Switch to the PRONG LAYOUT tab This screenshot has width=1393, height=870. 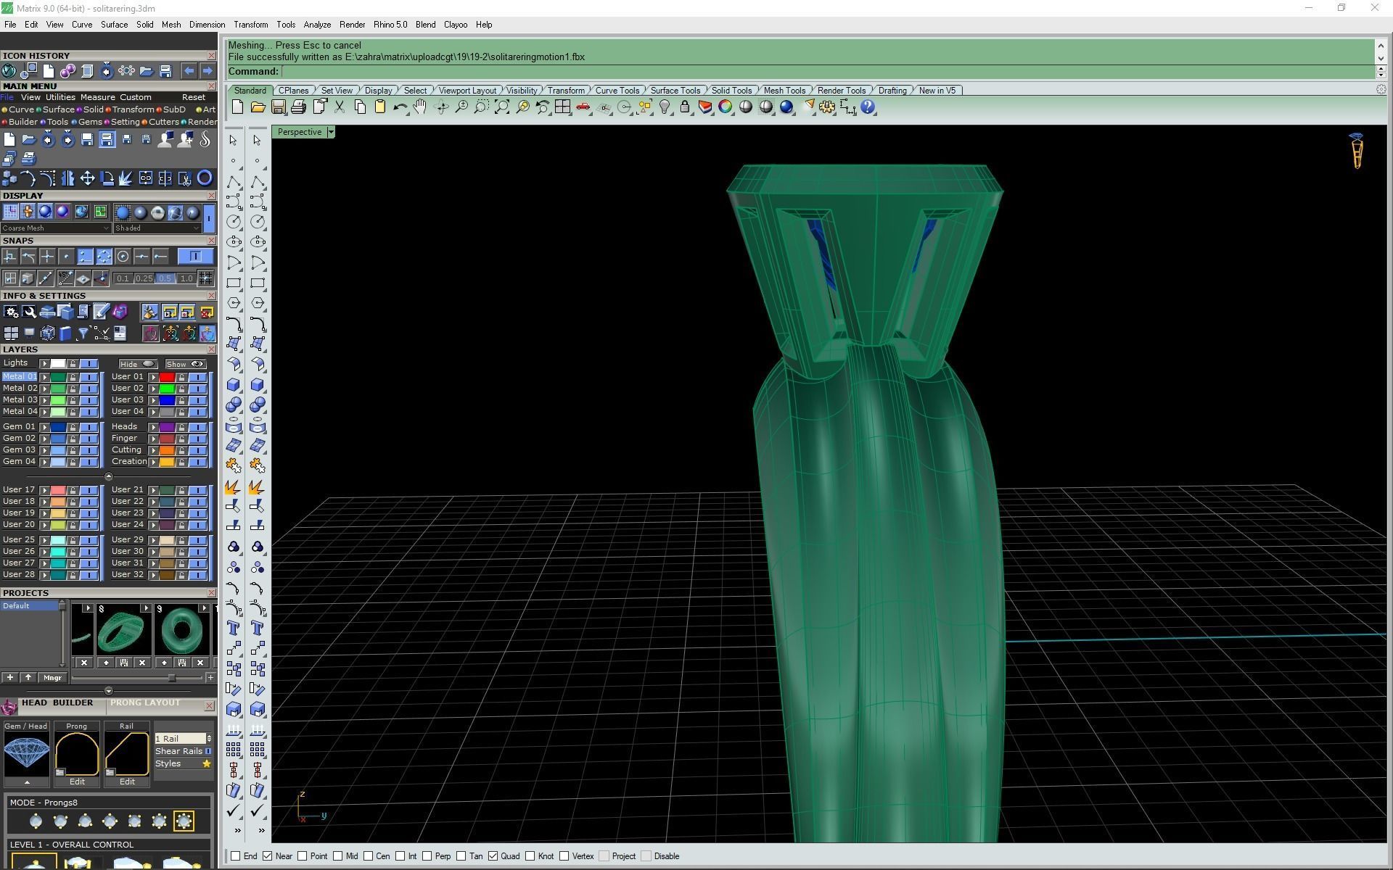(145, 703)
